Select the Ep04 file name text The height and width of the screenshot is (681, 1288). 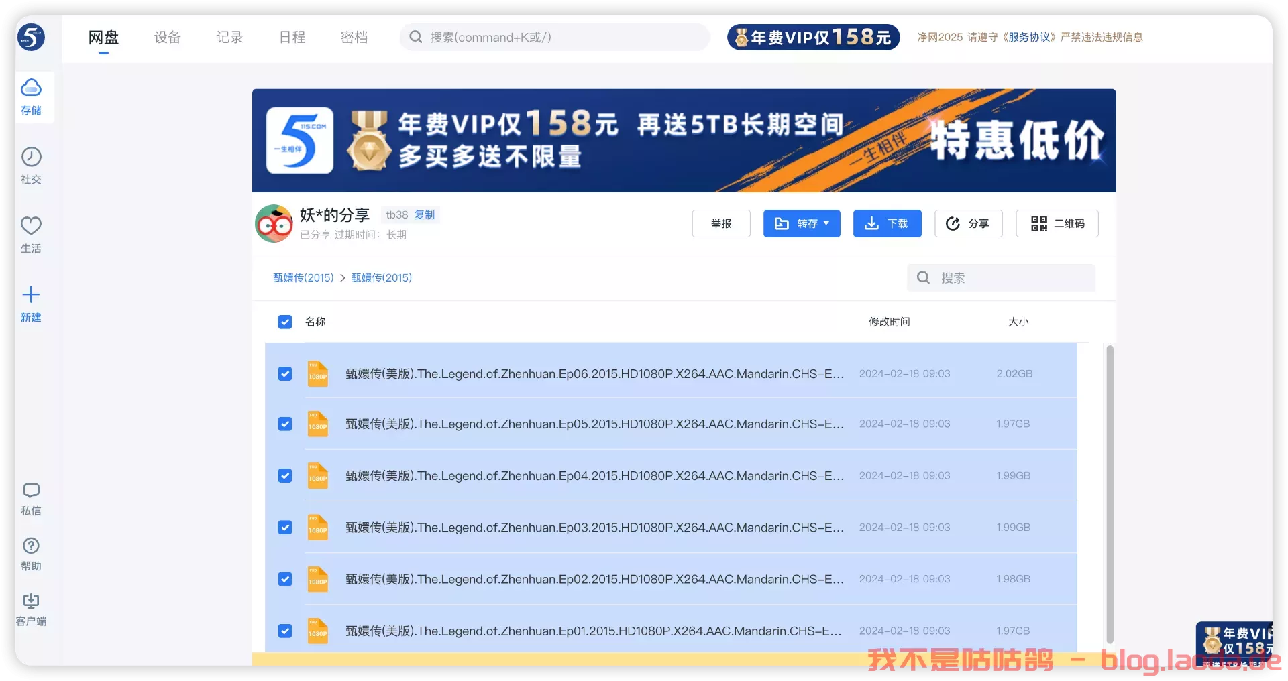coord(595,475)
